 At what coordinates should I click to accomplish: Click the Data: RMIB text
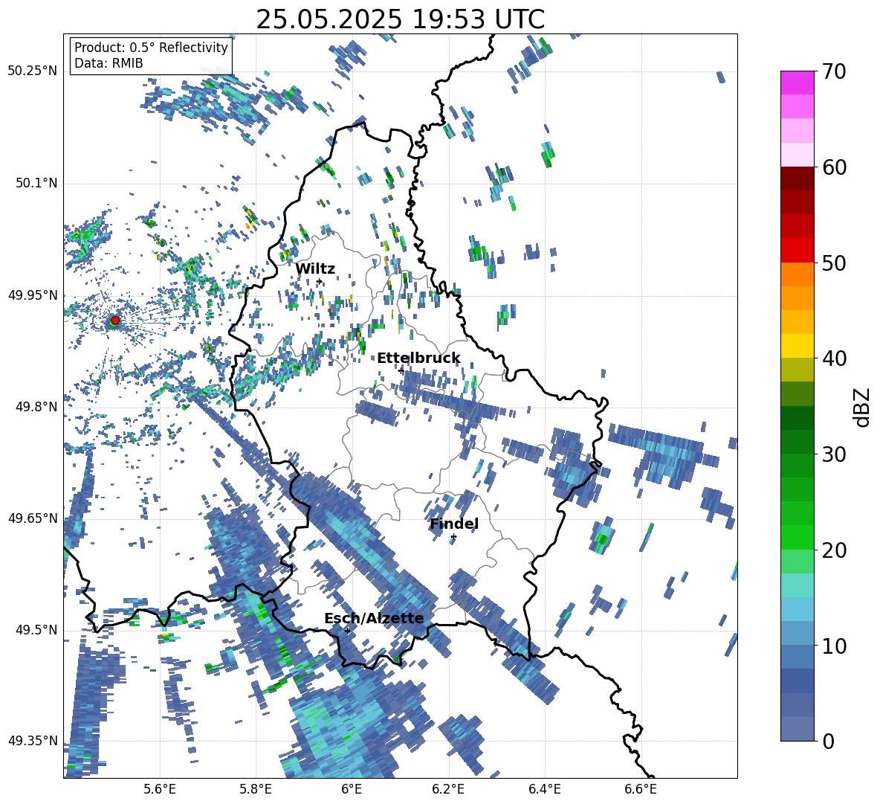coord(109,63)
